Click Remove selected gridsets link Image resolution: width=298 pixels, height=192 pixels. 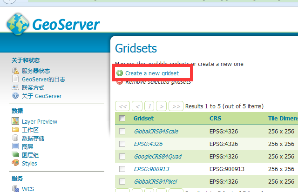point(158,82)
